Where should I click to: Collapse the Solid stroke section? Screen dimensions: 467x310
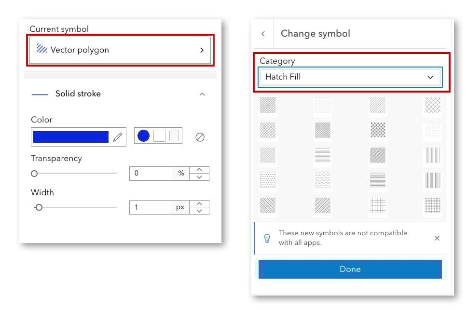pyautogui.click(x=202, y=94)
